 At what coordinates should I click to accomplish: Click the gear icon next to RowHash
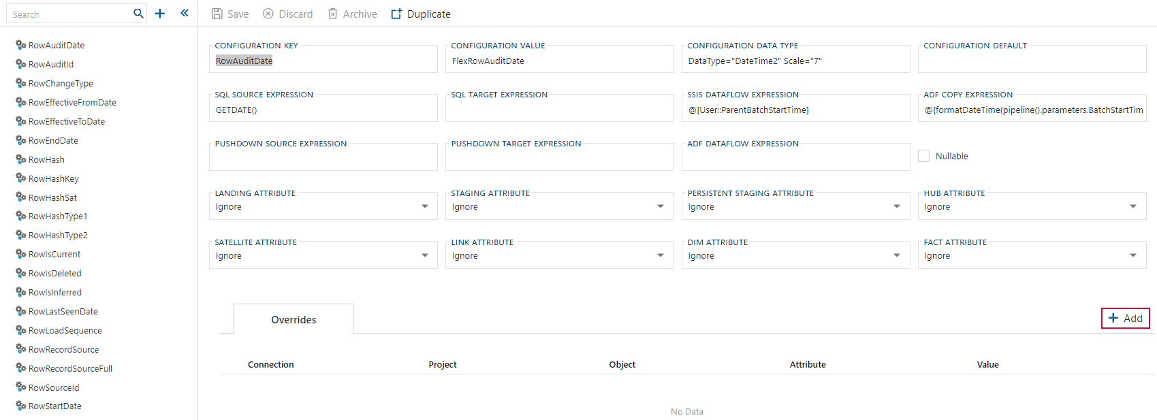21,159
